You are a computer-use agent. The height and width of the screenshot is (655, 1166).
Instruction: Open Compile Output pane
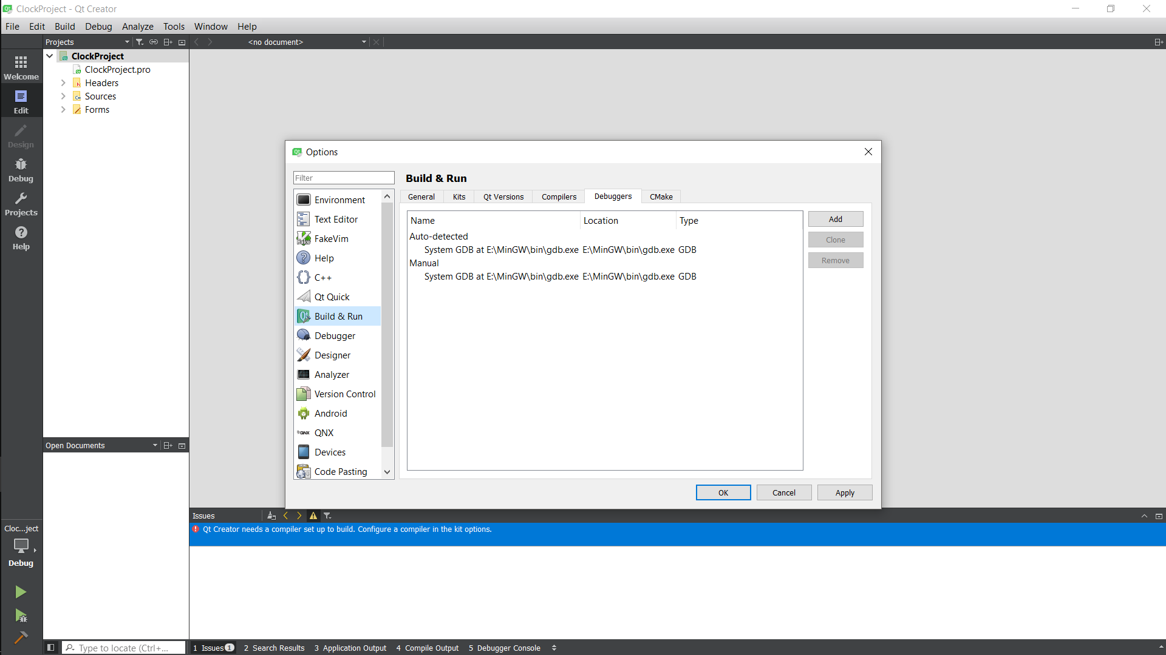click(x=428, y=648)
